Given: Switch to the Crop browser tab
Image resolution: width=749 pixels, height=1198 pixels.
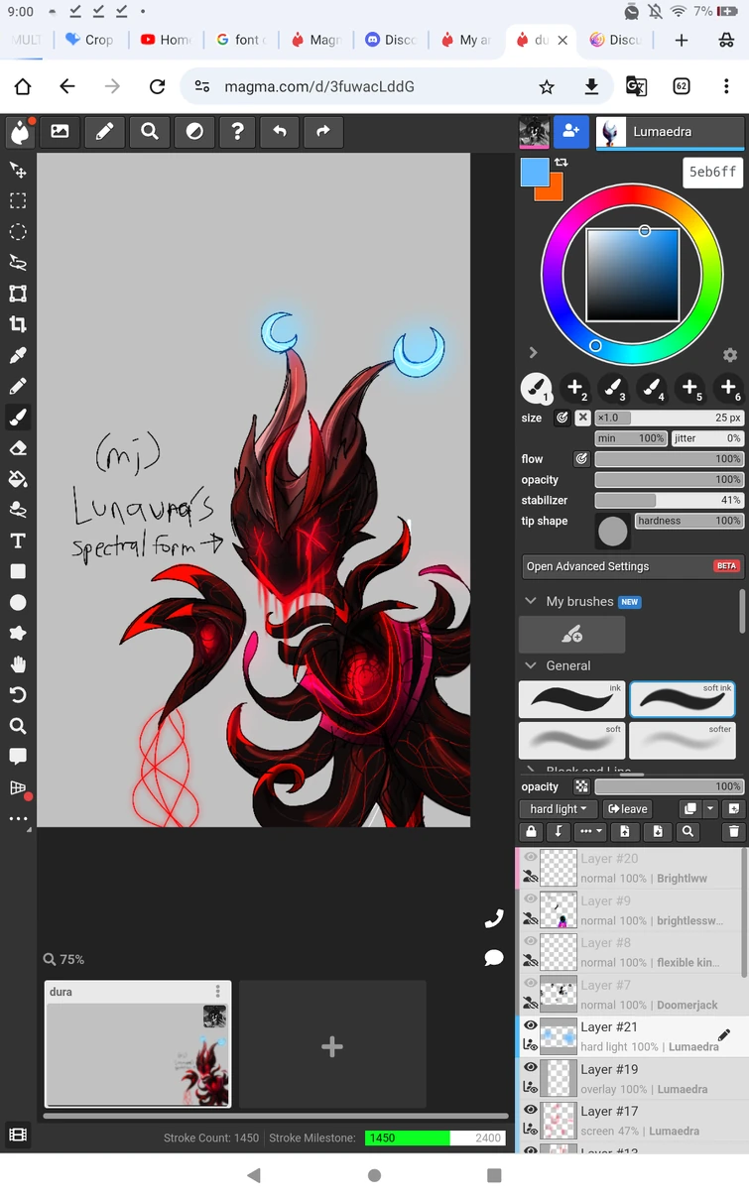Looking at the screenshot, I should tap(89, 40).
